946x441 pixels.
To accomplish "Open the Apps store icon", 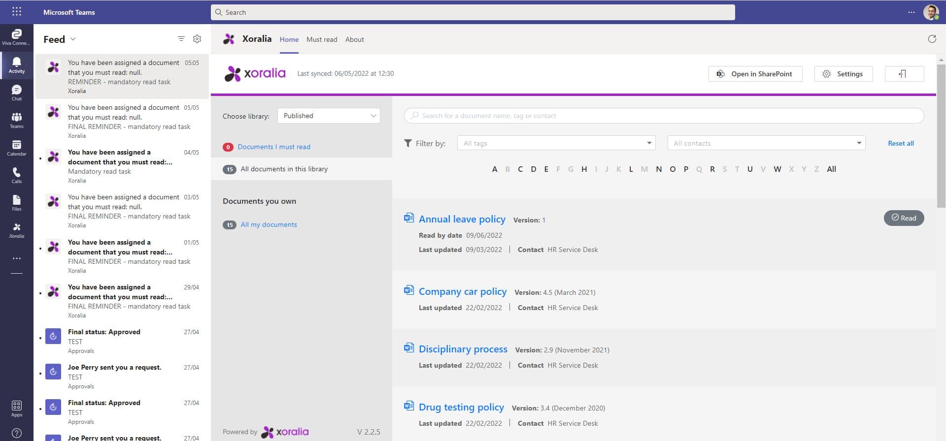I will (16, 409).
